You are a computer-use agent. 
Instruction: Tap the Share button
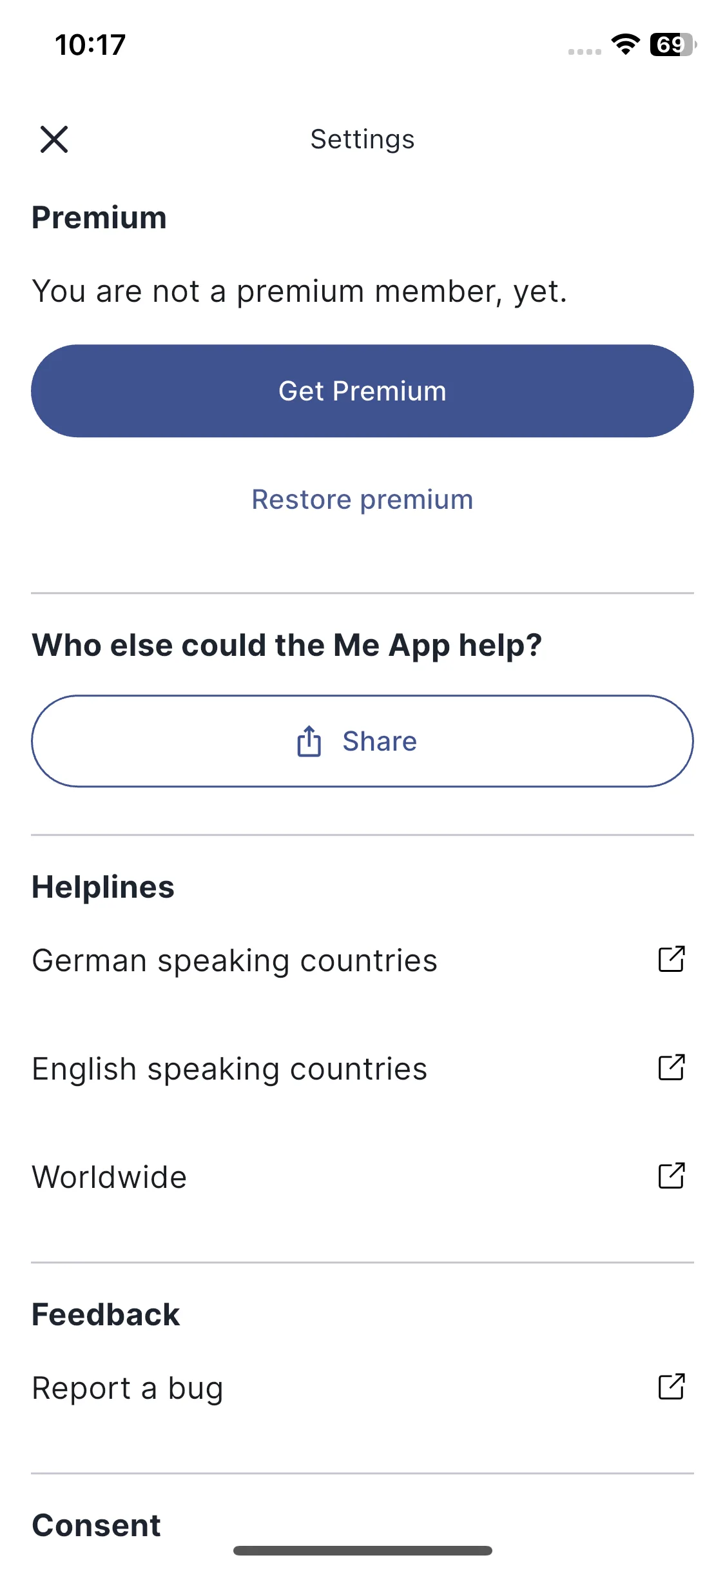point(362,741)
